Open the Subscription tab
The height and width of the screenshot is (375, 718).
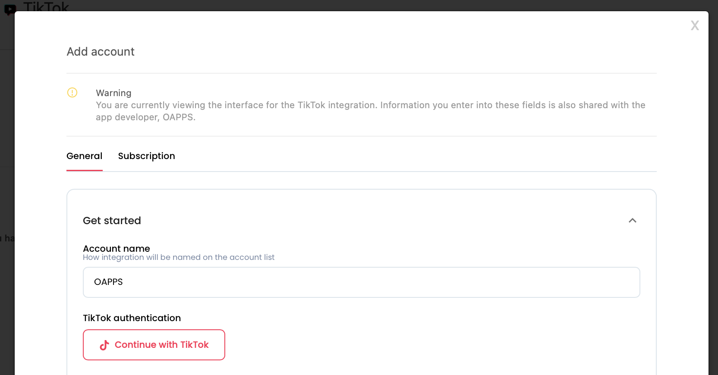147,156
